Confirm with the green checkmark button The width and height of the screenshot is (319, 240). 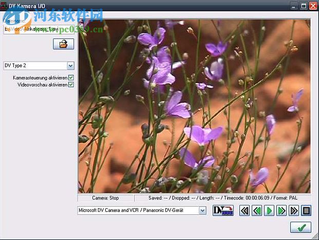(301, 227)
